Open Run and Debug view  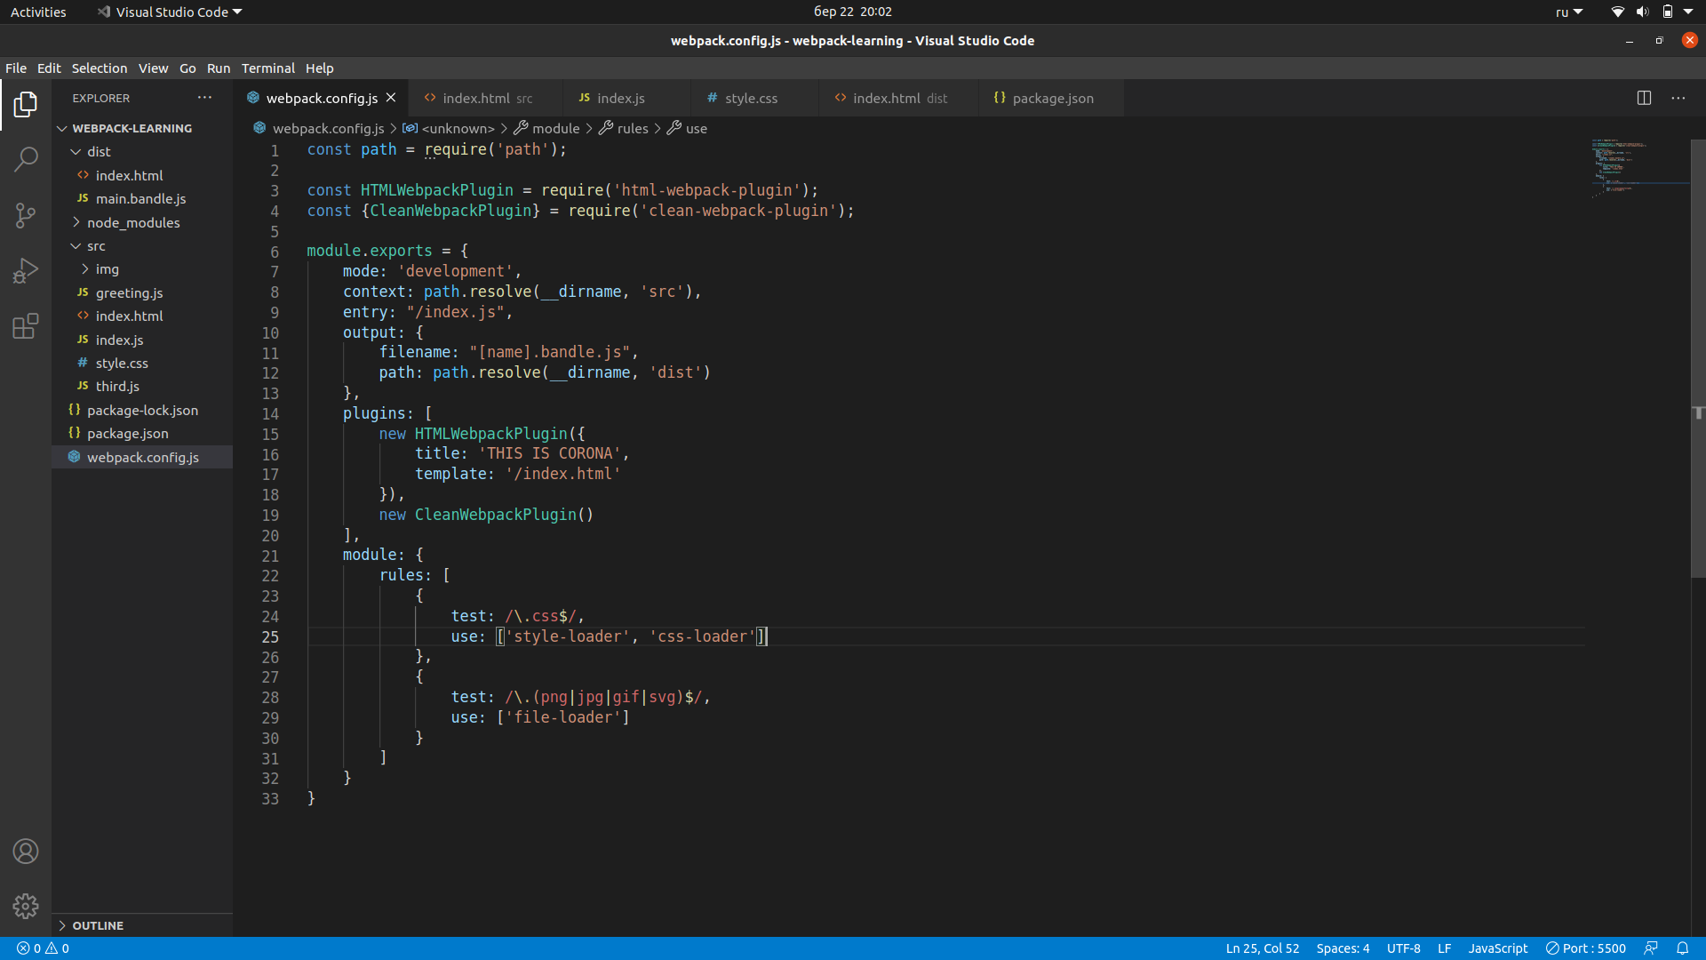26,270
